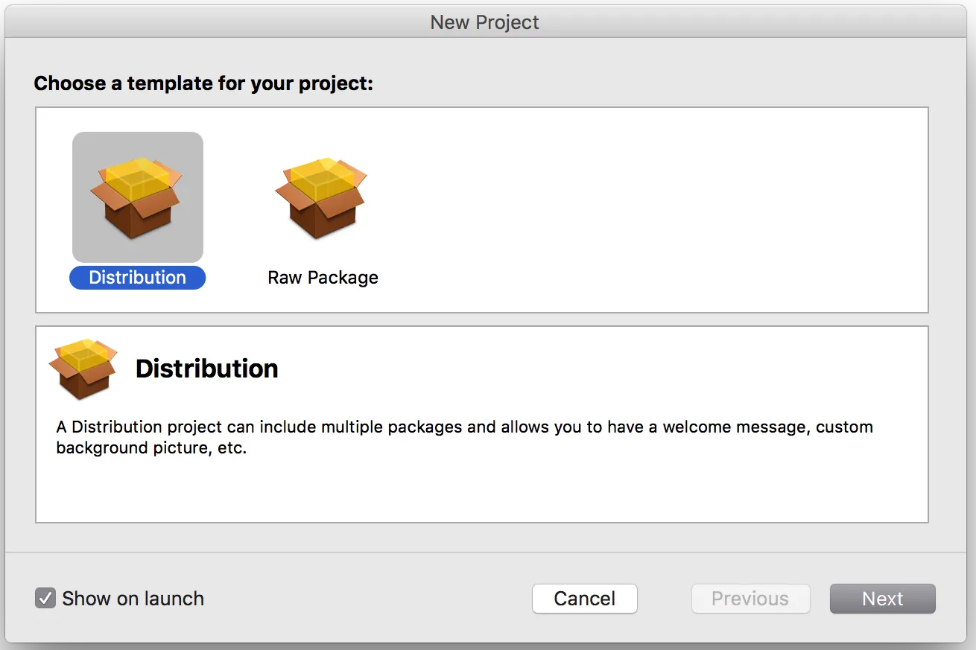The height and width of the screenshot is (650, 976).
Task: Click blank space right of the description heading
Action: [596, 369]
